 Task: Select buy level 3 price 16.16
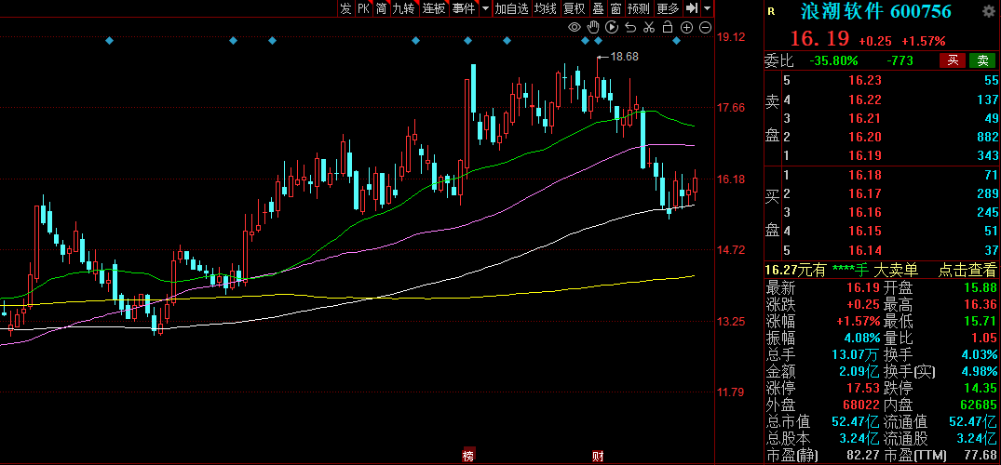coord(864,212)
